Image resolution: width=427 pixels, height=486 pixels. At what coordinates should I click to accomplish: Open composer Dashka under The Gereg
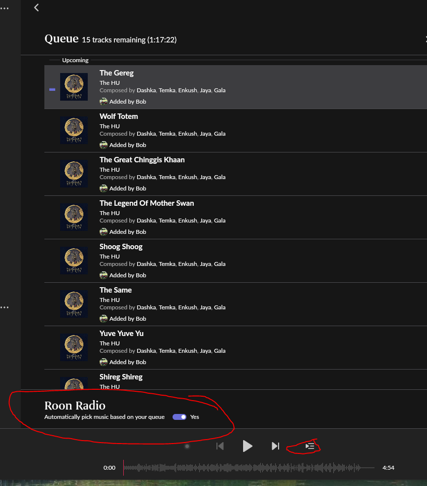146,90
